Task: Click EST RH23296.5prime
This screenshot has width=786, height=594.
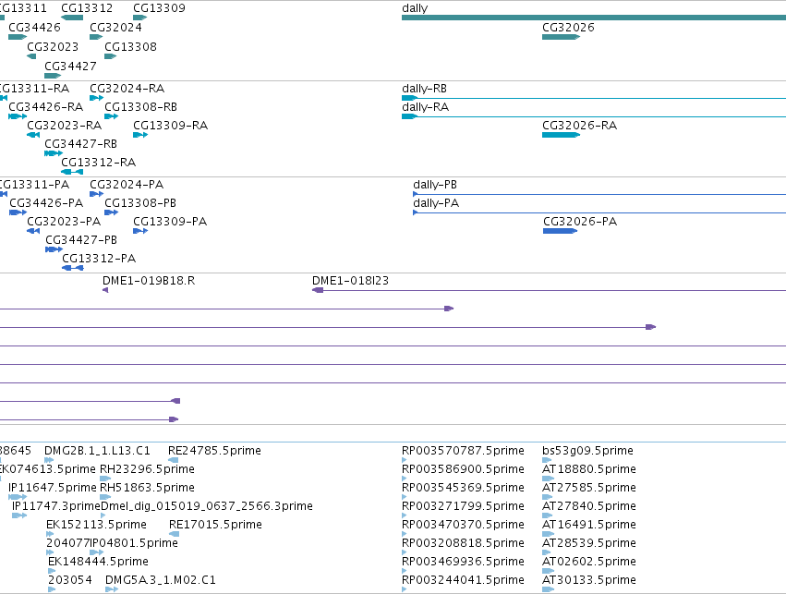Action: (105, 479)
